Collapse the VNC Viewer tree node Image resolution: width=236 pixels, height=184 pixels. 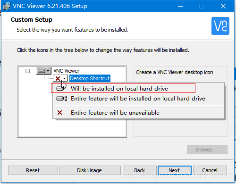27,71
